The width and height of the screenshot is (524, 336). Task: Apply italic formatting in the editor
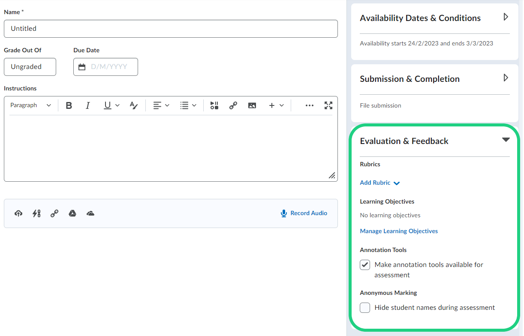point(87,105)
